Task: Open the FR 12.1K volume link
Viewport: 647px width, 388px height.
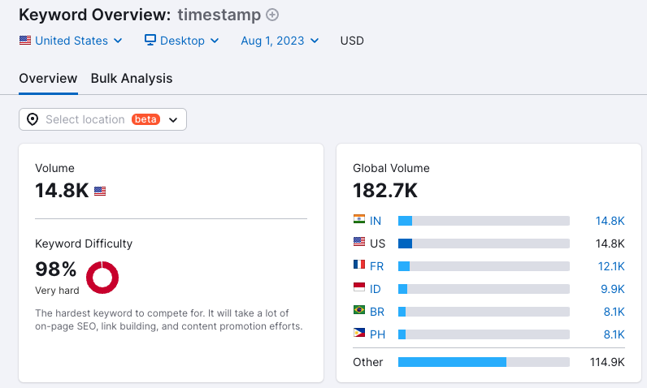Action: [610, 266]
